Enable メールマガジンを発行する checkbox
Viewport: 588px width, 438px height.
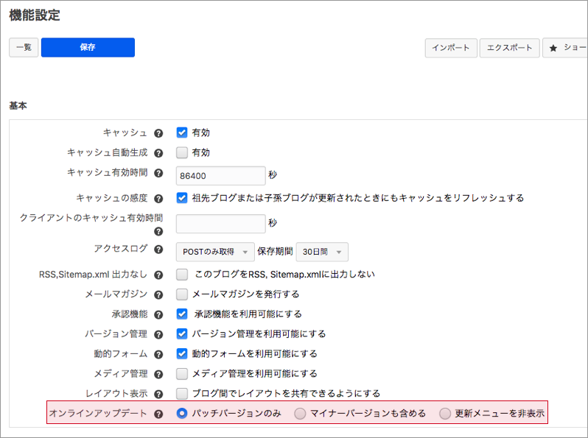pos(182,294)
